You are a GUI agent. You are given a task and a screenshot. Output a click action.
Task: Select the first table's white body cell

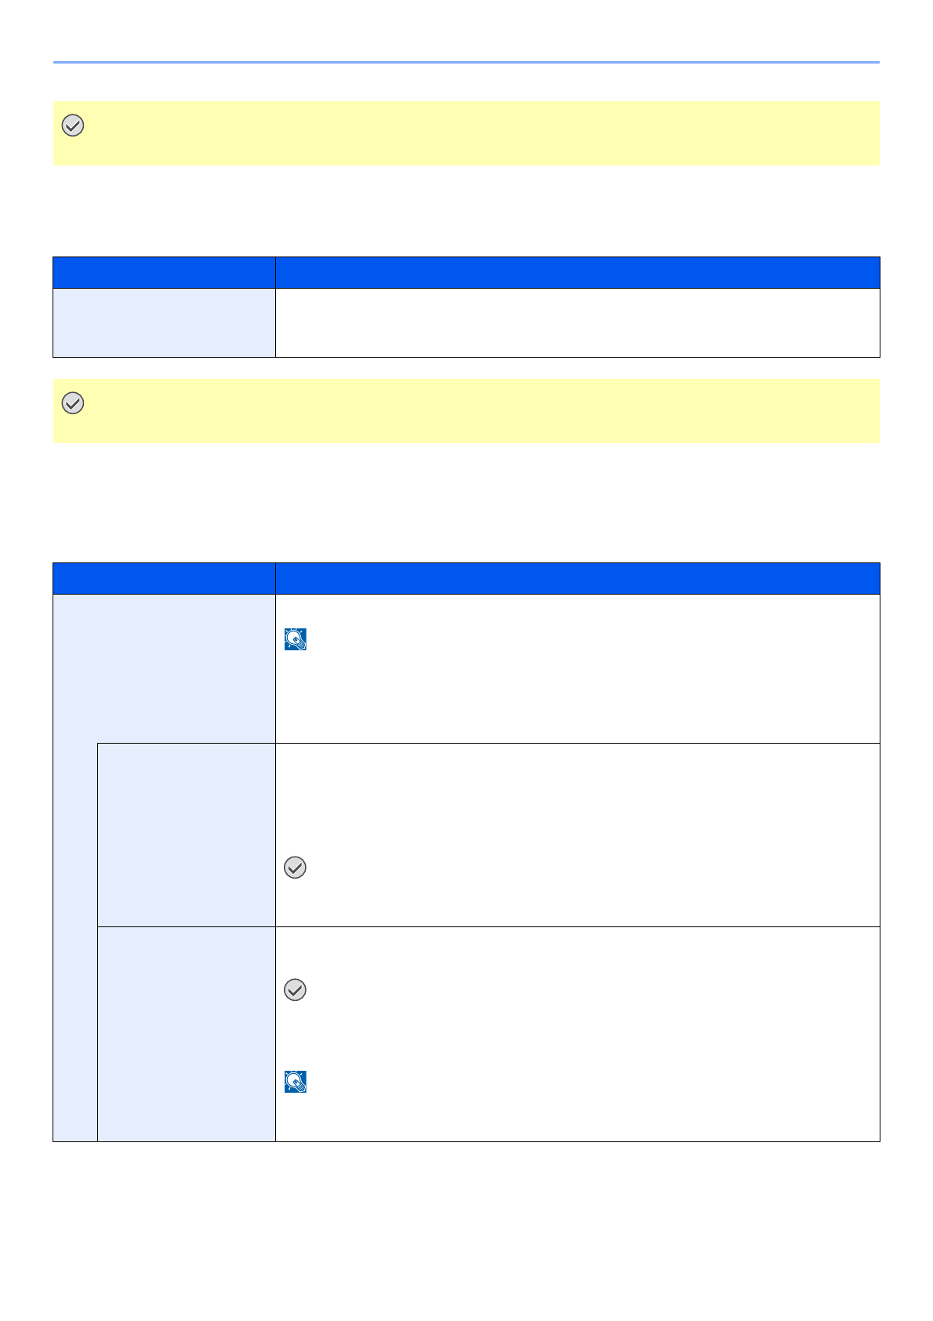click(x=577, y=322)
